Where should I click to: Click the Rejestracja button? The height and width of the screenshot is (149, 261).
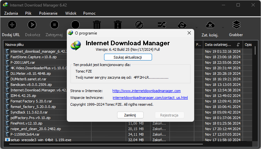(x=169, y=115)
